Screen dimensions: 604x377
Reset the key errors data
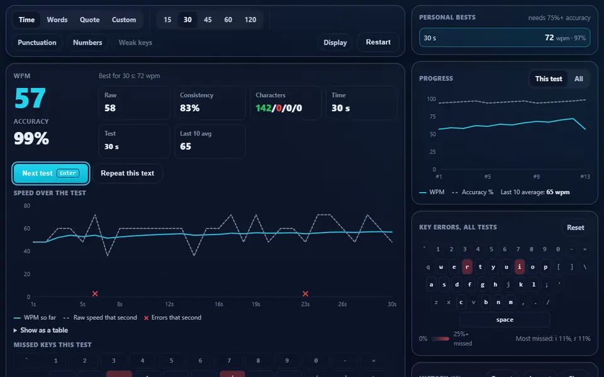click(575, 227)
